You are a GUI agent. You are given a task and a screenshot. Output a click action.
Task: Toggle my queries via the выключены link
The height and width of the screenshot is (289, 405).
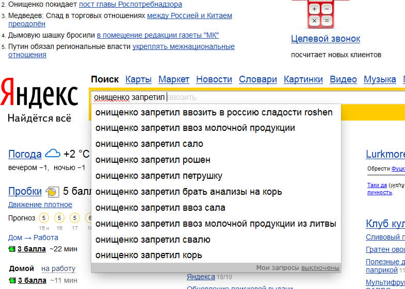tap(320, 268)
